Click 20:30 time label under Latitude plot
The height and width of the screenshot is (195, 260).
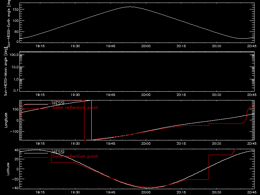[216, 192]
